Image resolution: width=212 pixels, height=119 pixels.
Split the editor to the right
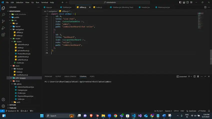[x=205, y=7]
